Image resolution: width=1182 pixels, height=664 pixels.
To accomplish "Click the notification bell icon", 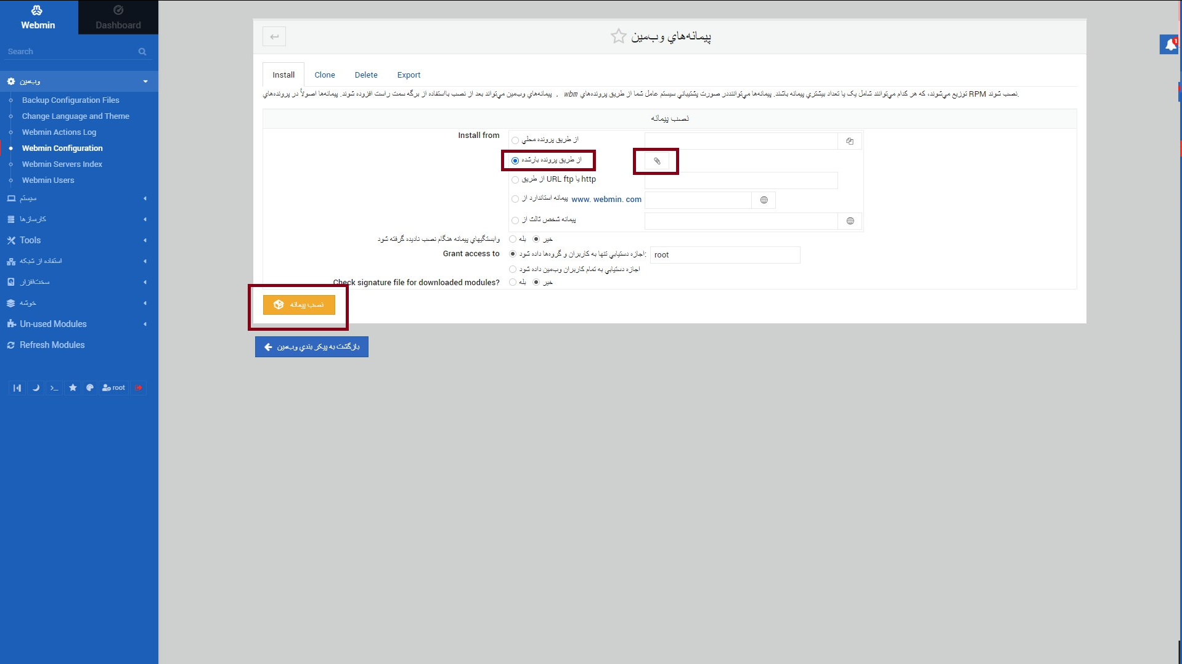I will point(1170,44).
